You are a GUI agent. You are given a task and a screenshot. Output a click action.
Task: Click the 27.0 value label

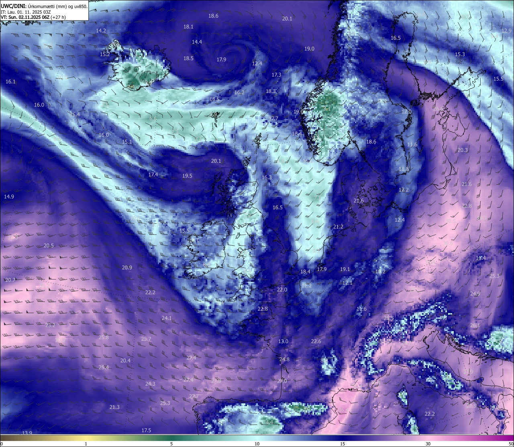tap(282, 381)
